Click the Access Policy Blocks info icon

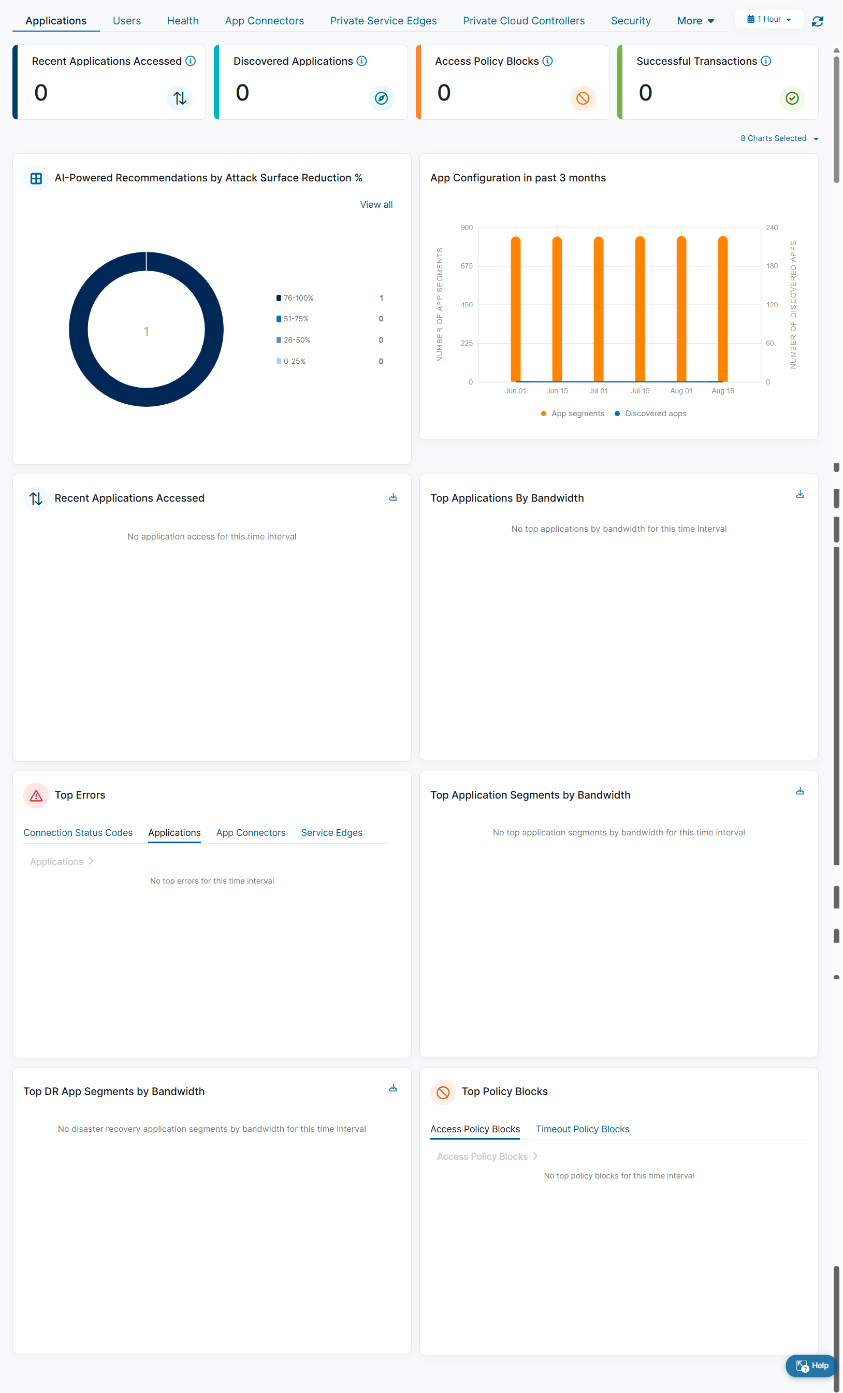[x=547, y=61]
